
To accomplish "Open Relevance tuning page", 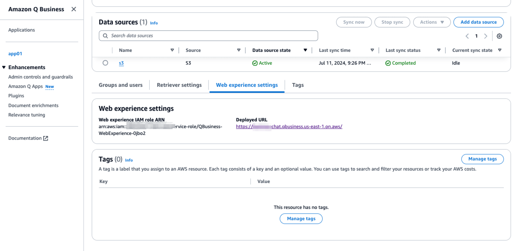I will click(x=27, y=115).
